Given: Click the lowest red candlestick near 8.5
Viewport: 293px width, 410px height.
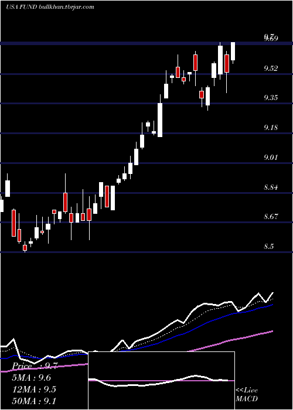Looking at the screenshot, I should pos(25,248).
